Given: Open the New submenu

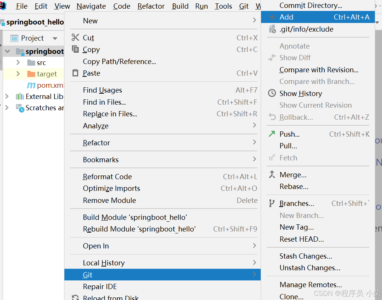Looking at the screenshot, I should pyautogui.click(x=162, y=21).
